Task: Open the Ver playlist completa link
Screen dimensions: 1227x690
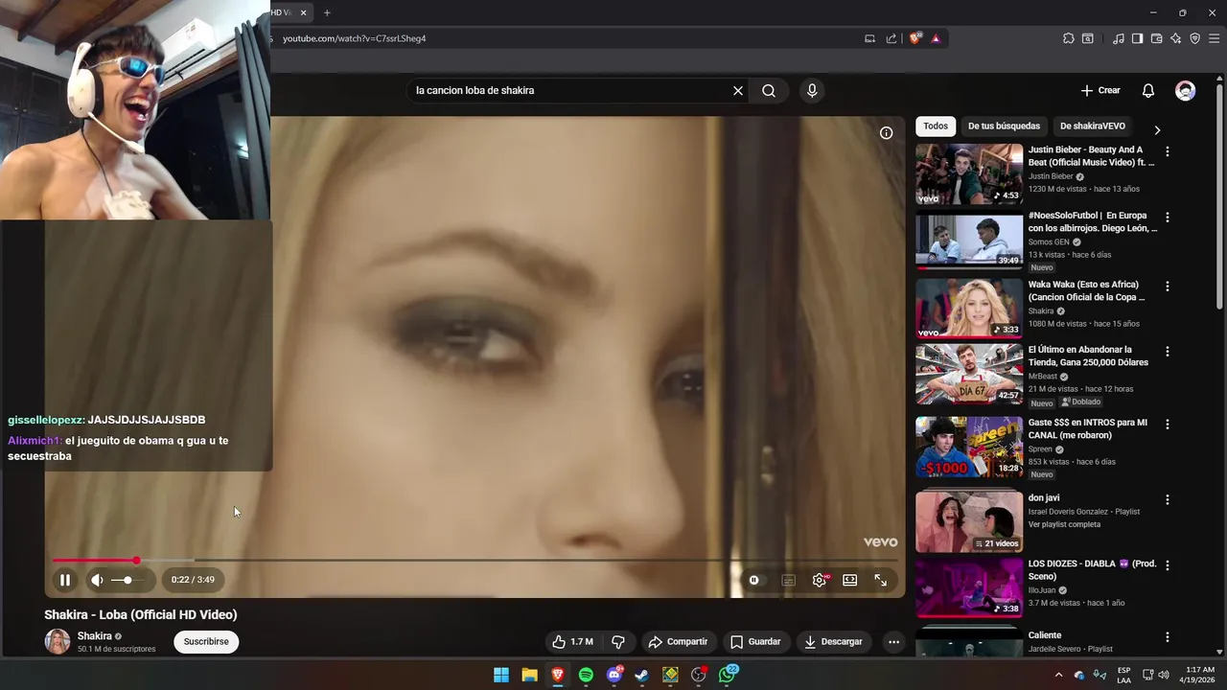Action: pos(1064,524)
